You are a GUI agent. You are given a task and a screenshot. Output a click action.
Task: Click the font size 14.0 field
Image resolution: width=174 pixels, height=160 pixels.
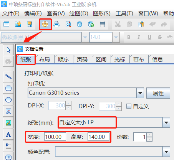(x=101, y=37)
